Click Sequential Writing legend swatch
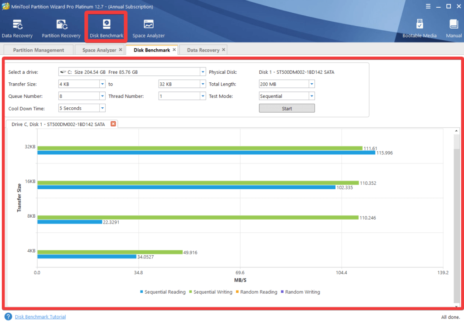Viewport: 464px width, 325px height. coord(191,292)
